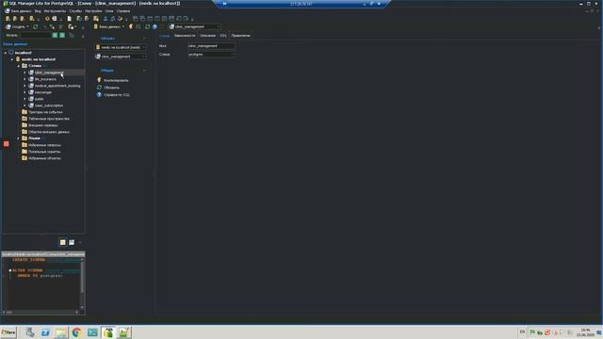The width and height of the screenshot is (603, 339).
Task: Switch to the Описание tab
Action: point(207,36)
